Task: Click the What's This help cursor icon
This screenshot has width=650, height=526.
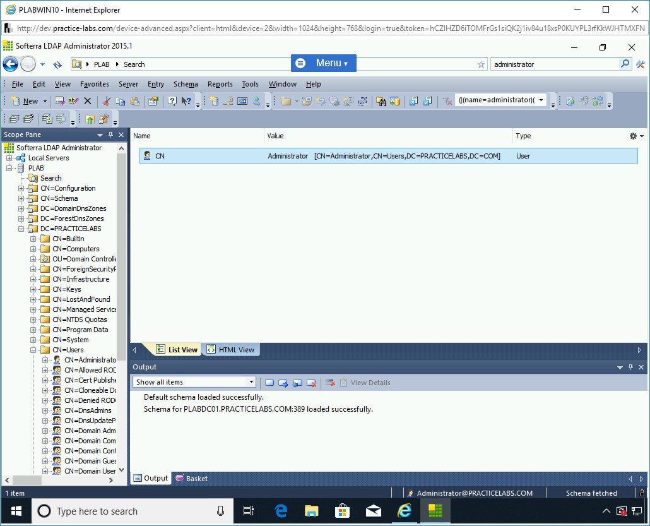Action: 186,101
